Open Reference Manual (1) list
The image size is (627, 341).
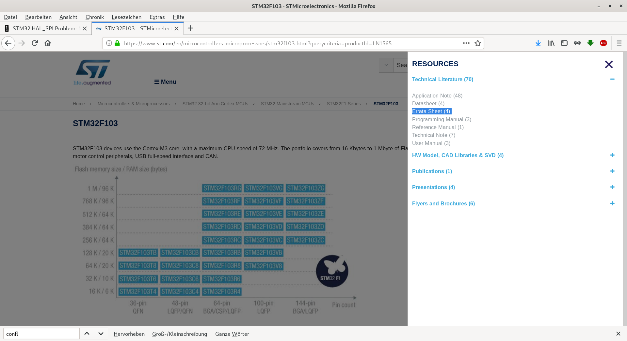point(438,127)
